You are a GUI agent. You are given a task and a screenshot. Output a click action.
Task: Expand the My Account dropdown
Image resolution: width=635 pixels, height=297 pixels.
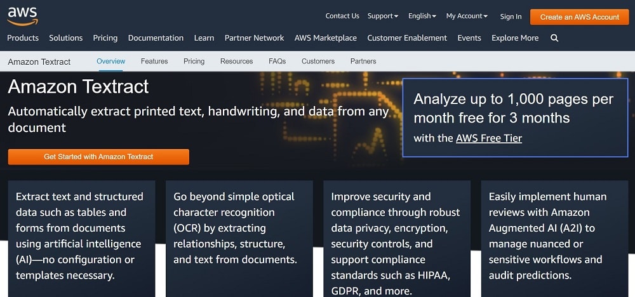tap(467, 16)
